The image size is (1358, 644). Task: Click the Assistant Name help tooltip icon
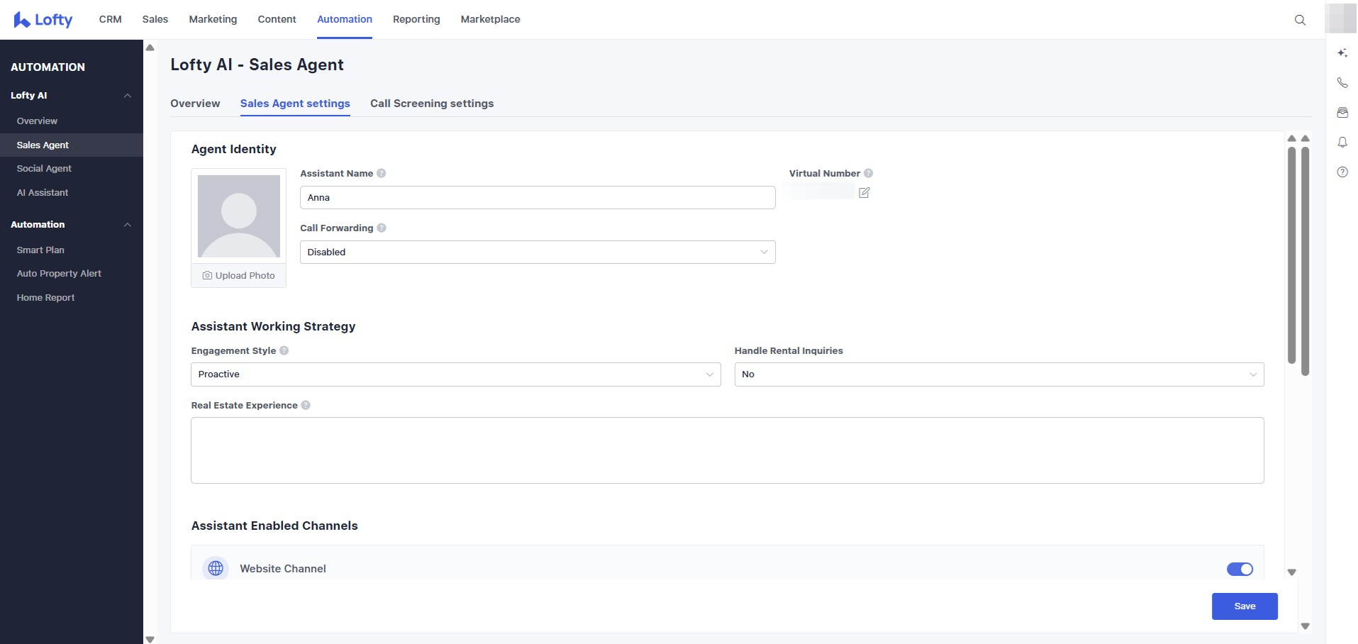coord(381,174)
